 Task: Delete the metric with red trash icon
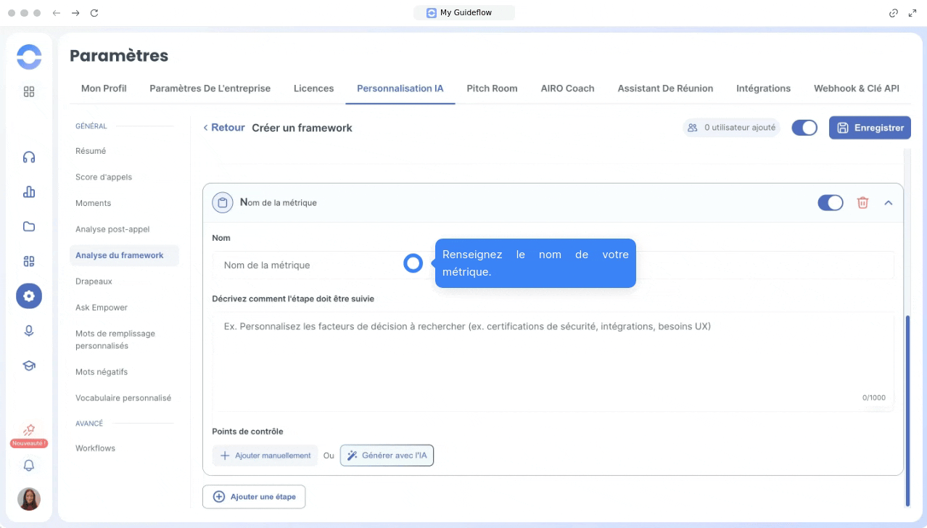pos(862,203)
